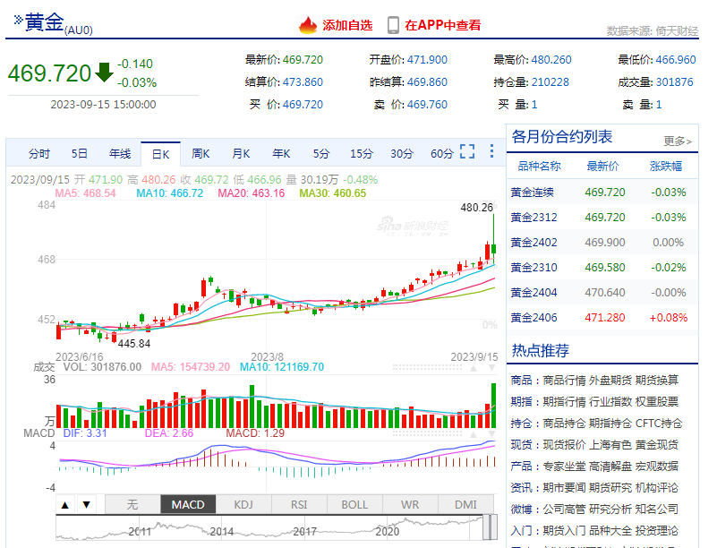The height and width of the screenshot is (548, 717).
Task: Switch to the KDJ indicator
Action: (x=243, y=504)
